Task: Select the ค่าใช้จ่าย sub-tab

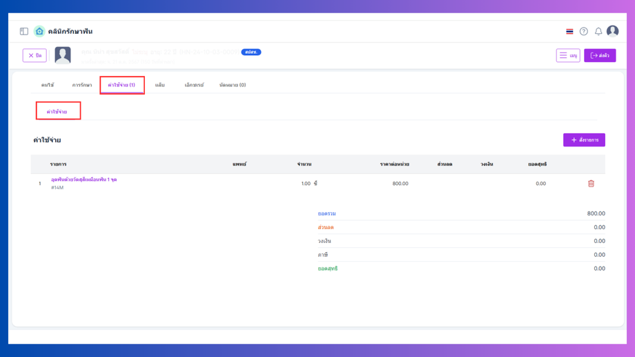Action: [57, 111]
